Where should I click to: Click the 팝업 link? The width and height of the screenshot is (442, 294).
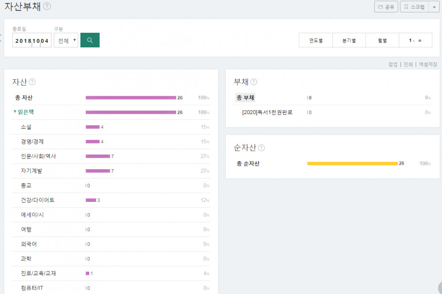393,64
